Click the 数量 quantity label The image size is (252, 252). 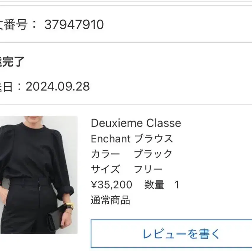click(154, 185)
